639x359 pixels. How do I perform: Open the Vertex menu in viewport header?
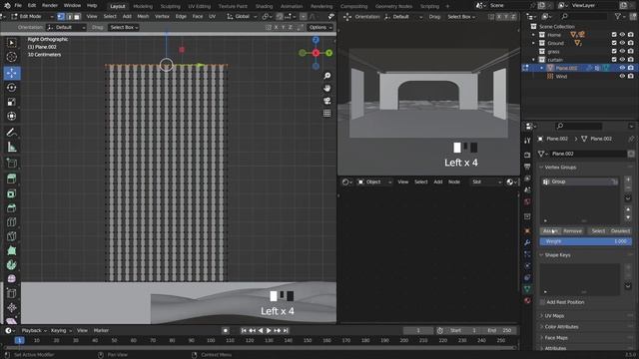pos(162,17)
